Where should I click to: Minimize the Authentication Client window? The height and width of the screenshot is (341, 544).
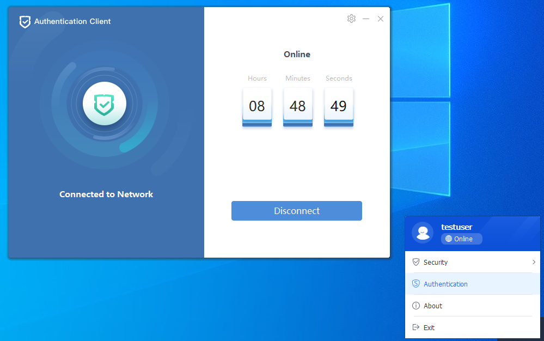point(366,19)
